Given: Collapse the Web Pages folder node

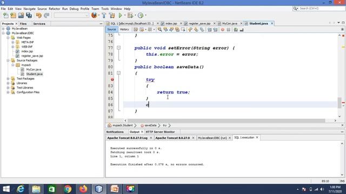Looking at the screenshot, I should pyautogui.click(x=8, y=38).
